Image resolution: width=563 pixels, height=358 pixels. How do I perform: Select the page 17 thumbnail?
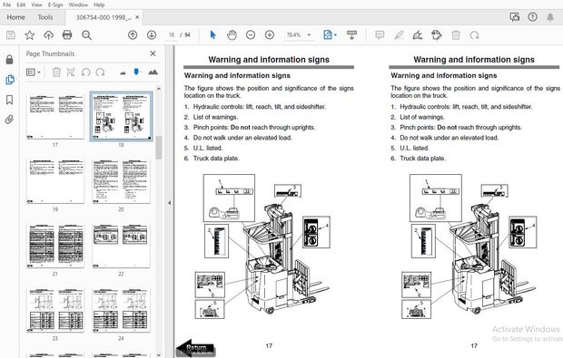coord(54,117)
